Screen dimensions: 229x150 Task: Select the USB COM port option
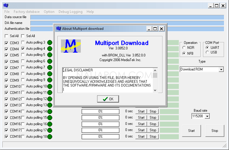point(207,52)
